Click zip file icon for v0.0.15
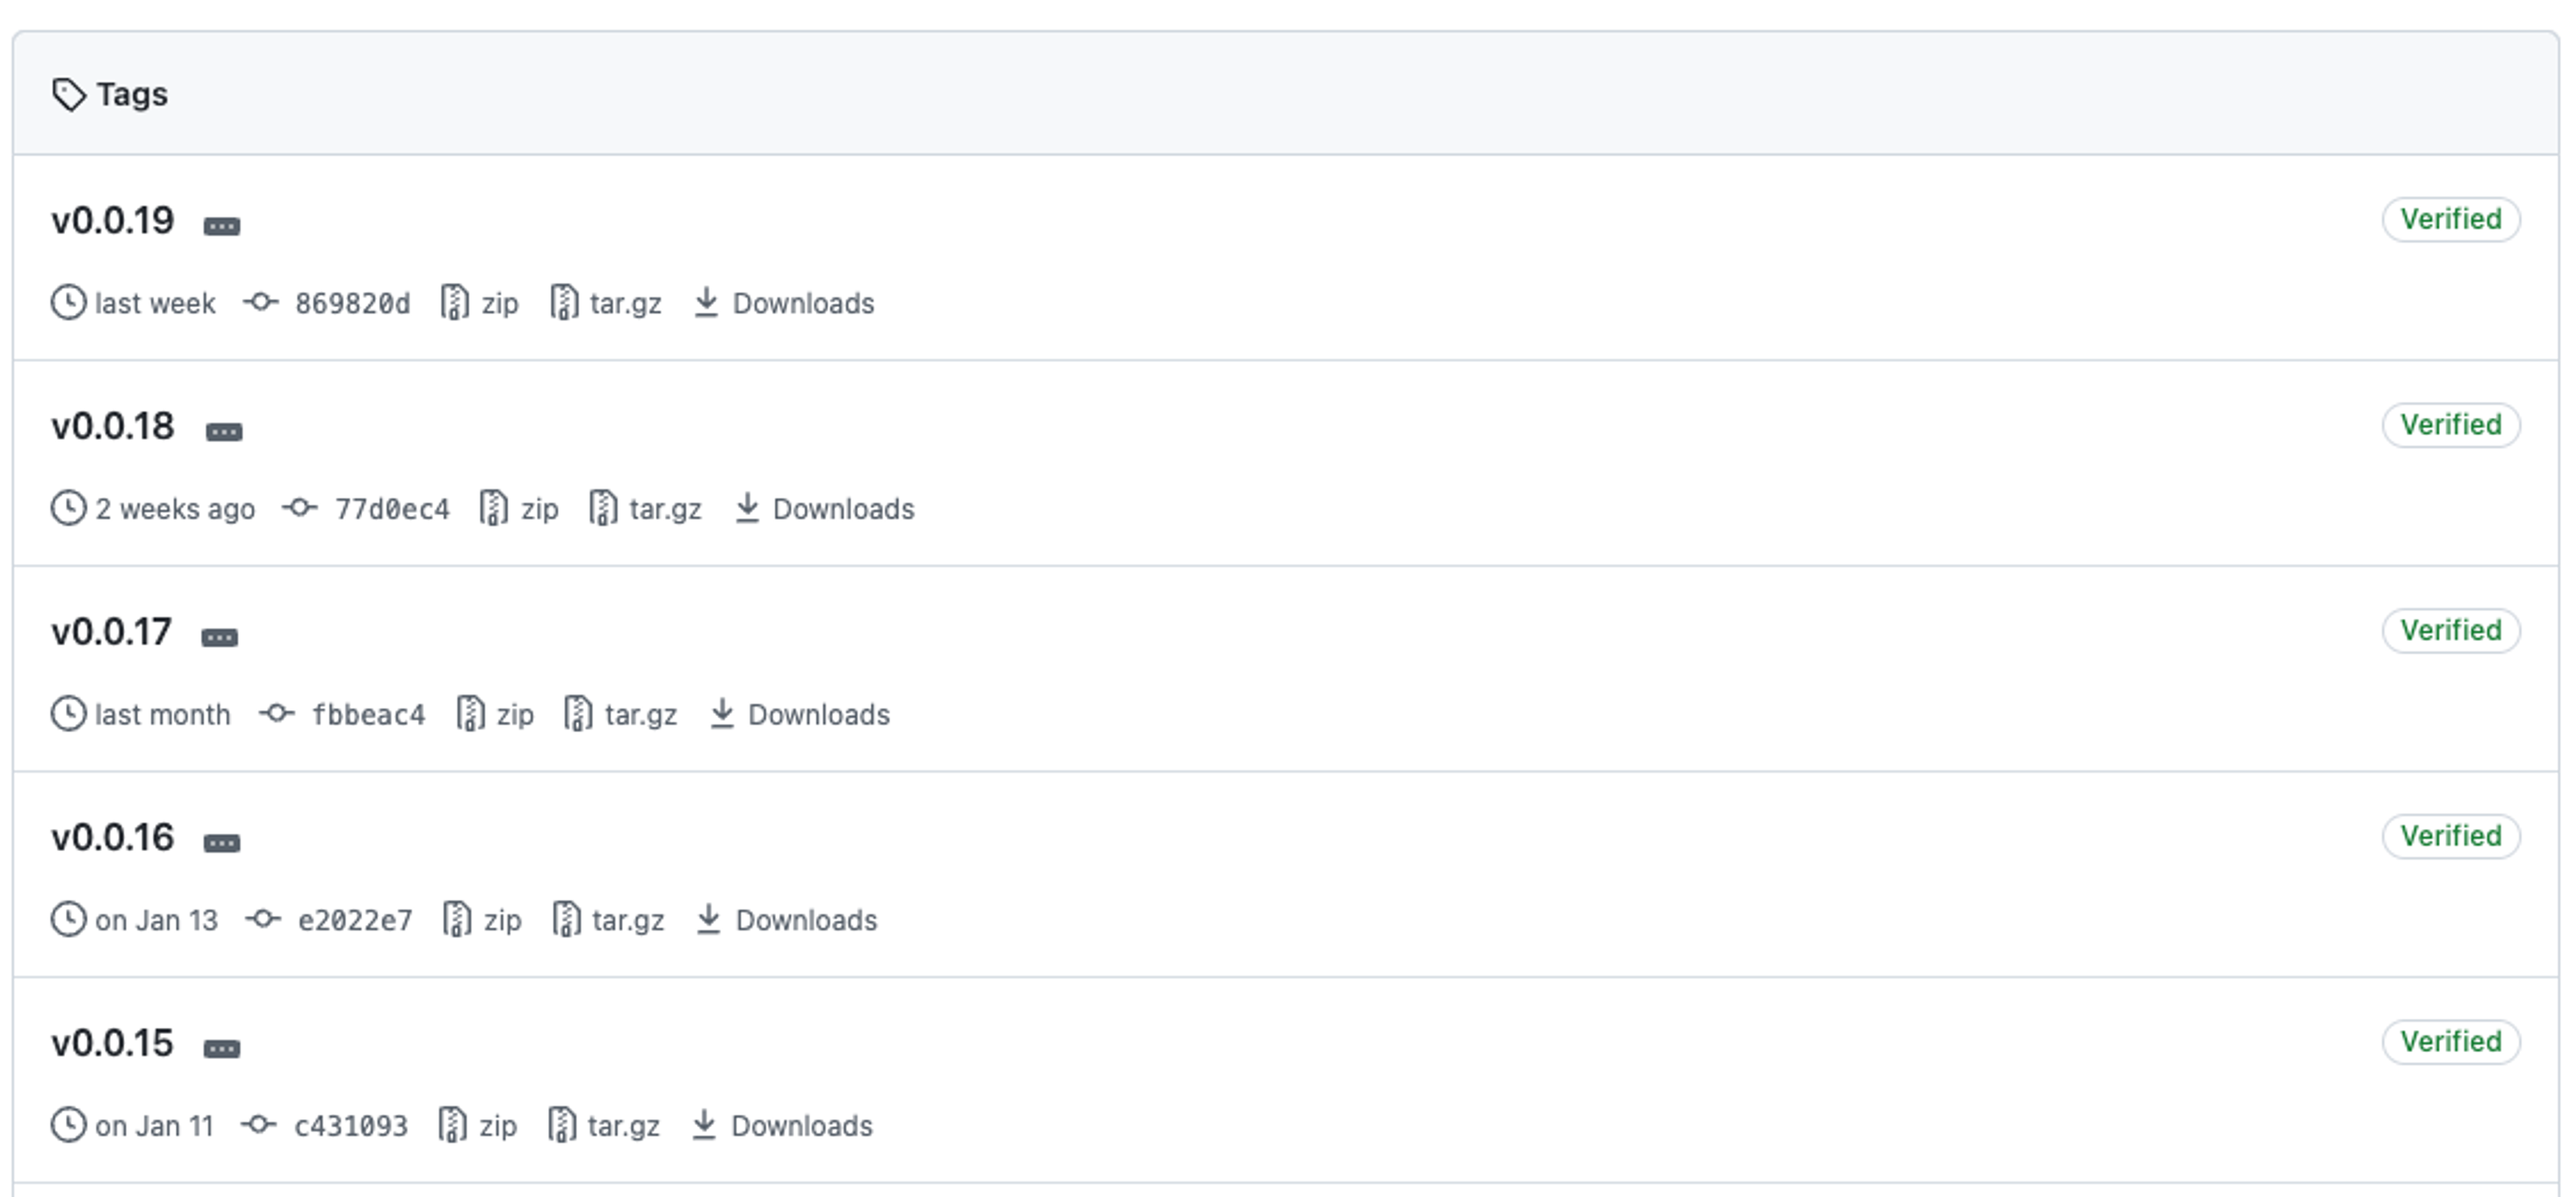Viewport: 2576px width, 1197px height. 452,1125
